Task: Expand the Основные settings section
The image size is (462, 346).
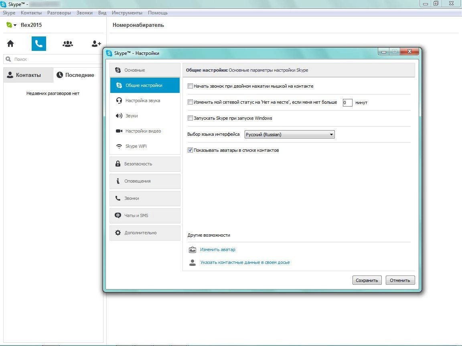Action: click(145, 70)
